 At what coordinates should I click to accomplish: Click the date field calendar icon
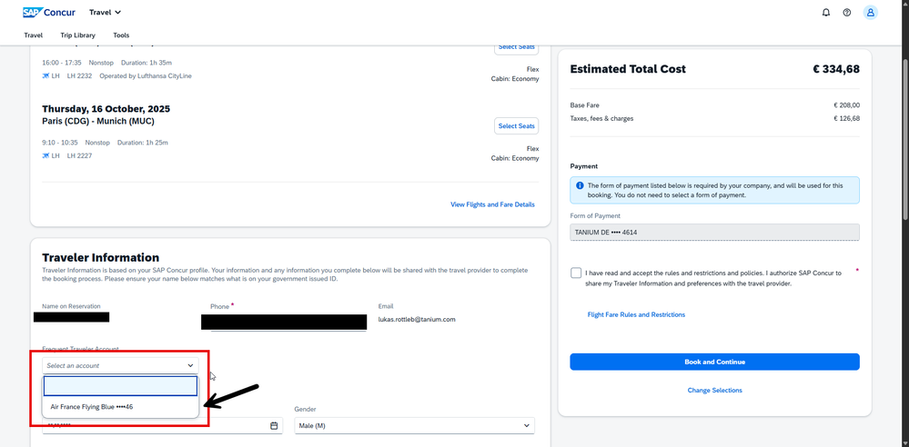pos(274,425)
